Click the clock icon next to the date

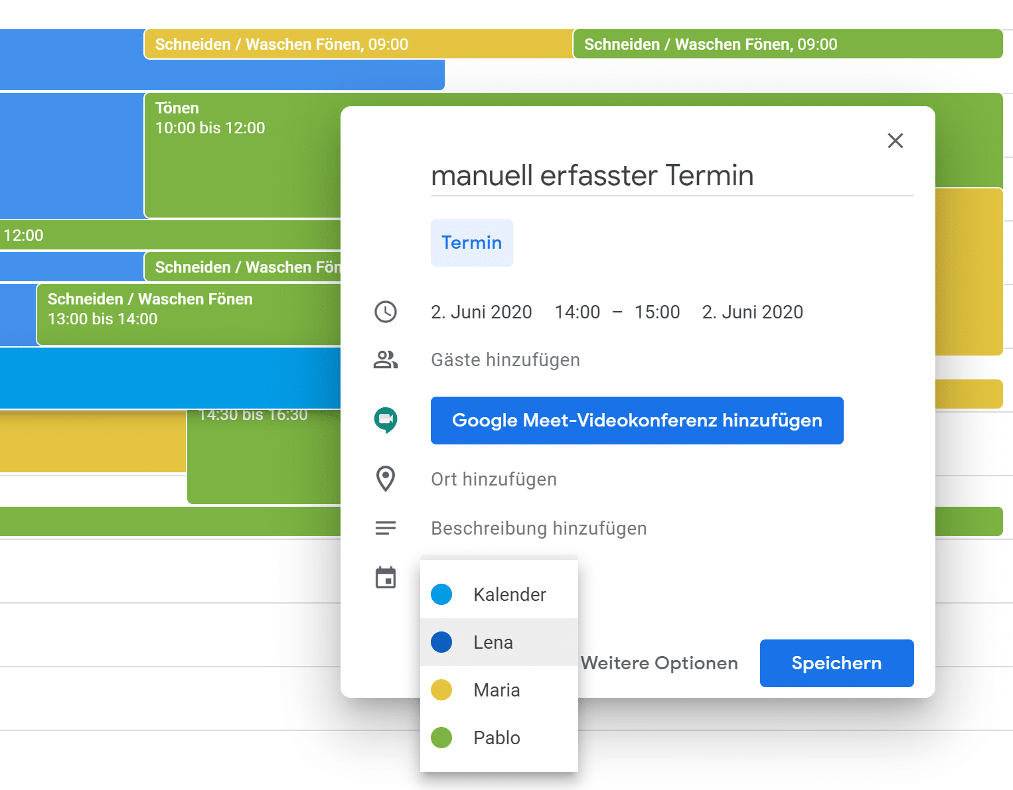coord(386,311)
